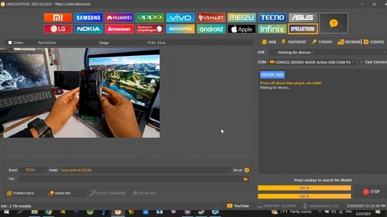Open the taskbar search magnifier
This screenshot has height=217, width=387.
coord(20,212)
